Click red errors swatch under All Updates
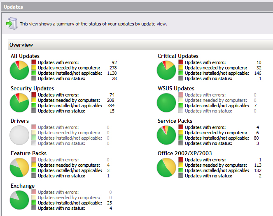This screenshot has height=216, width=273. [x=34, y=62]
